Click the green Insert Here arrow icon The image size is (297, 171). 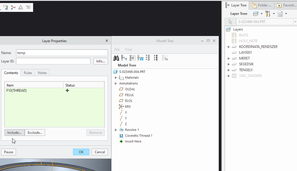121,142
